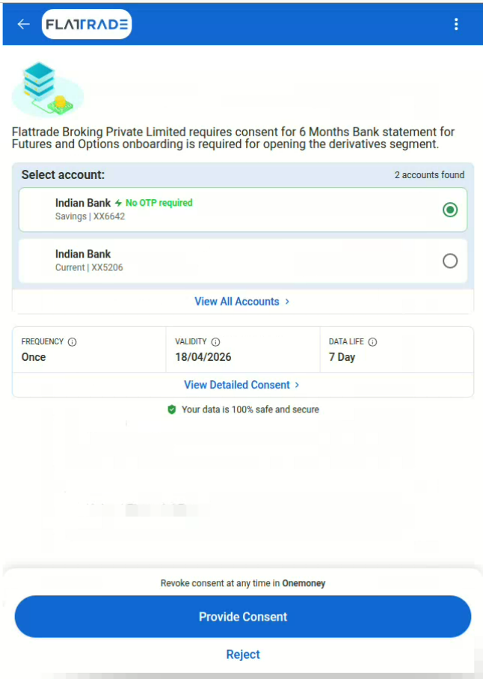Select the Indian Bank Savings XX6642 radio button
Image resolution: width=483 pixels, height=679 pixels.
click(x=450, y=210)
